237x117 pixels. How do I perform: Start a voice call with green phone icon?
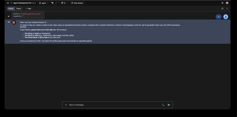[163, 105]
